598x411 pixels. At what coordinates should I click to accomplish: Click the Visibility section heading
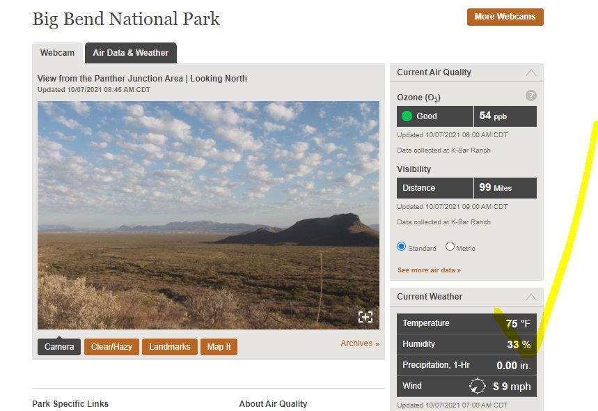pyautogui.click(x=414, y=169)
